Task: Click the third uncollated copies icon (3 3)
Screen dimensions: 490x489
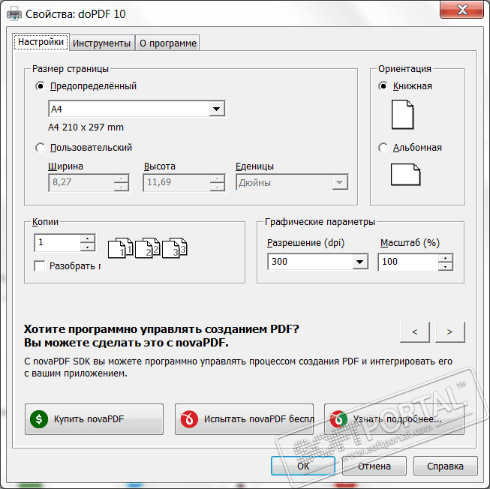Action: (174, 248)
